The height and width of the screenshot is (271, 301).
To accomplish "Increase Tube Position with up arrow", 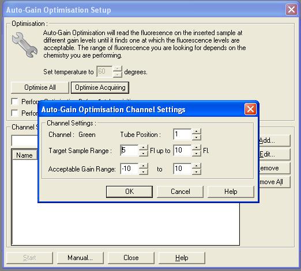I will (x=197, y=131).
